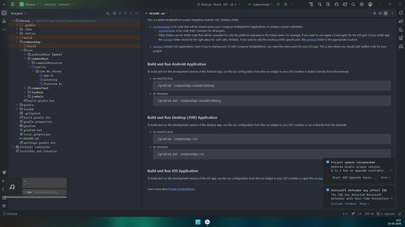Click Start AGP Upgrade Assistant button

coord(354,178)
